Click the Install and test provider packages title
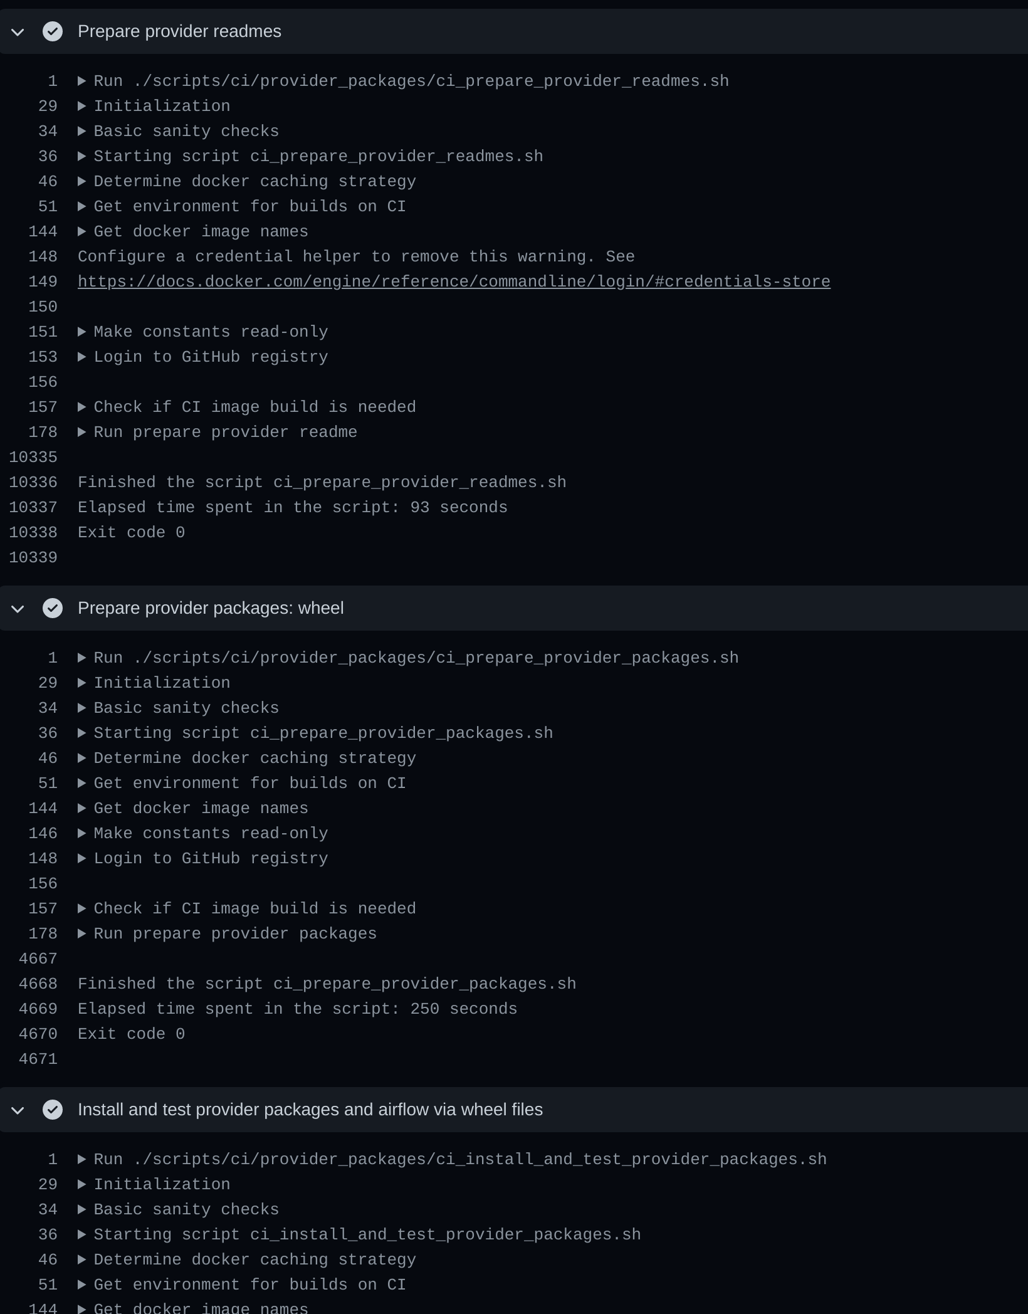The height and width of the screenshot is (1314, 1028). point(310,1109)
